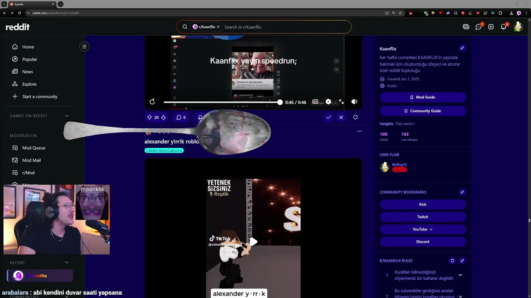531x298 pixels.
Task: Open the three-dot menu of alexander post
Action: (359, 131)
